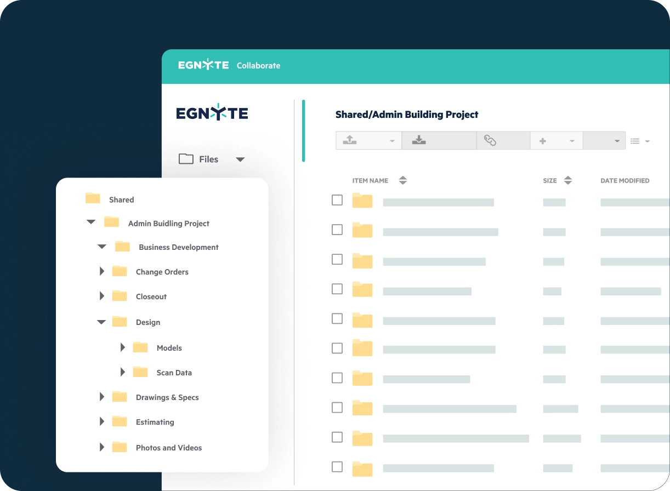Click the Files folder icon in the sidebar
670x491 pixels.
[186, 159]
